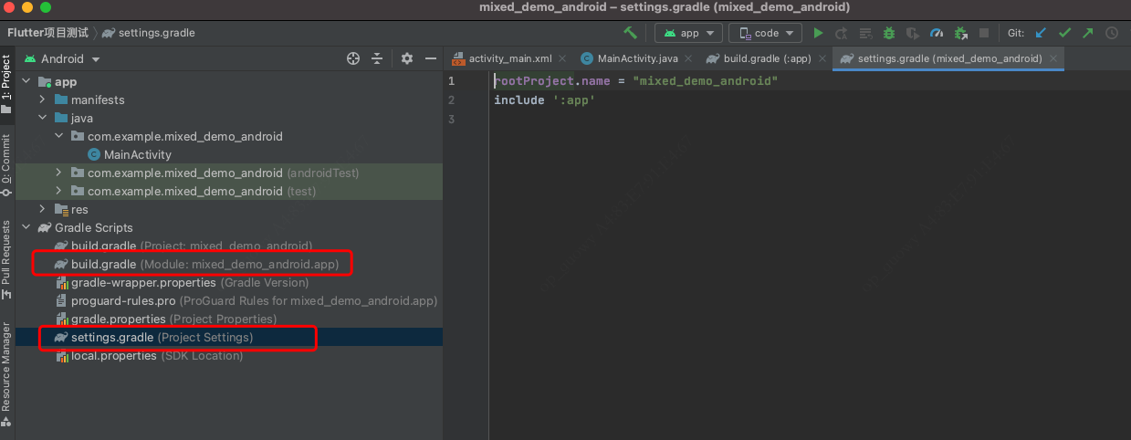Select MainActivity in the project tree
The image size is (1131, 440).
(137, 154)
